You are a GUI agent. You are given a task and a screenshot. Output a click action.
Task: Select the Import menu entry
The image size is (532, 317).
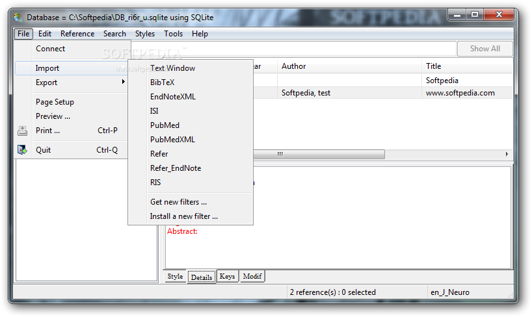tap(72, 68)
